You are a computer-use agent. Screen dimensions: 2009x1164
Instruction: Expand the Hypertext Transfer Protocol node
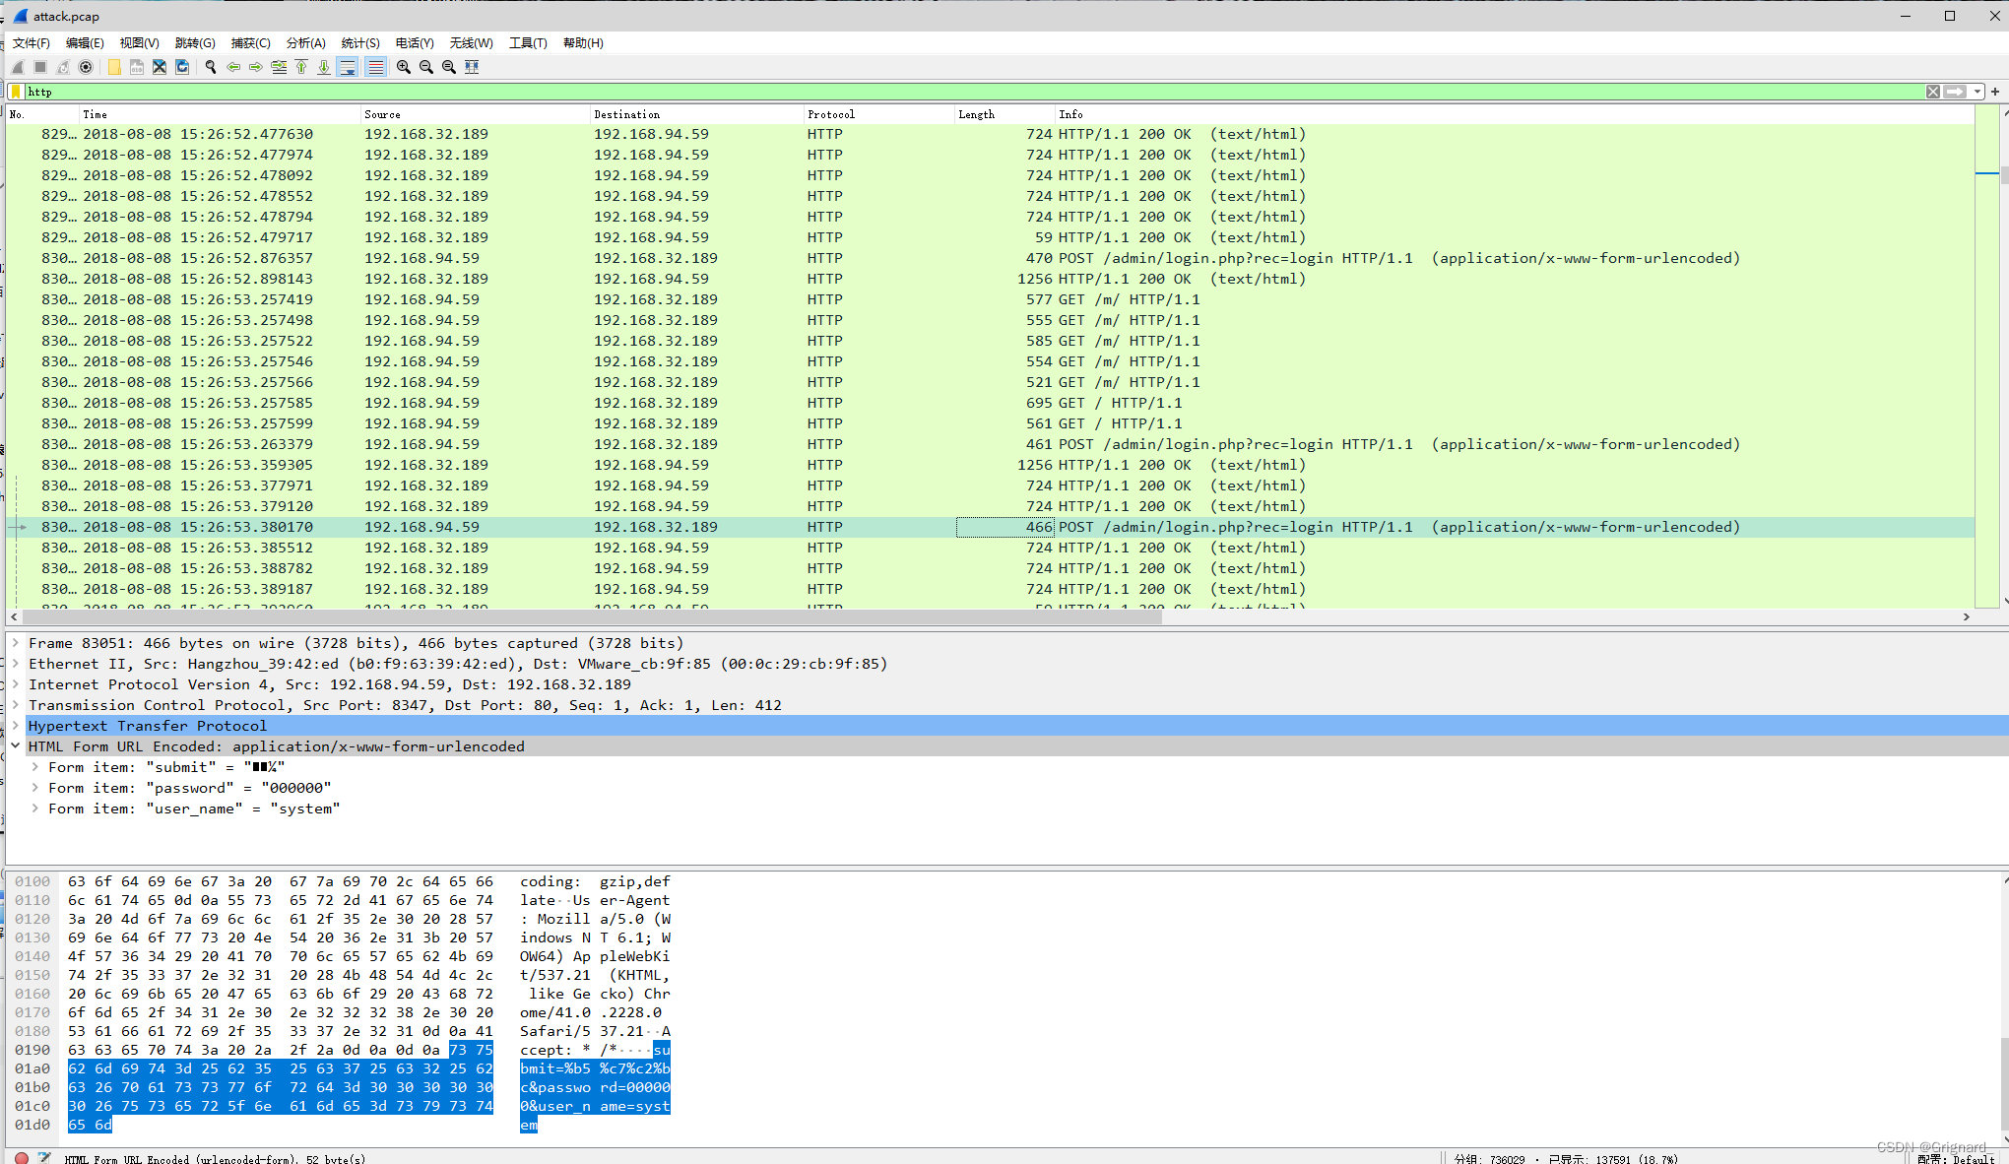tap(16, 726)
